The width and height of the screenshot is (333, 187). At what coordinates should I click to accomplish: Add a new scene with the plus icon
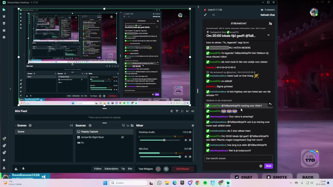click(30, 125)
